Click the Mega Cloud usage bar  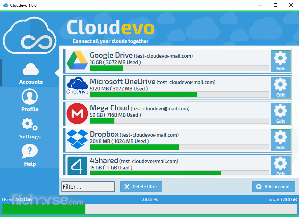(x=179, y=121)
